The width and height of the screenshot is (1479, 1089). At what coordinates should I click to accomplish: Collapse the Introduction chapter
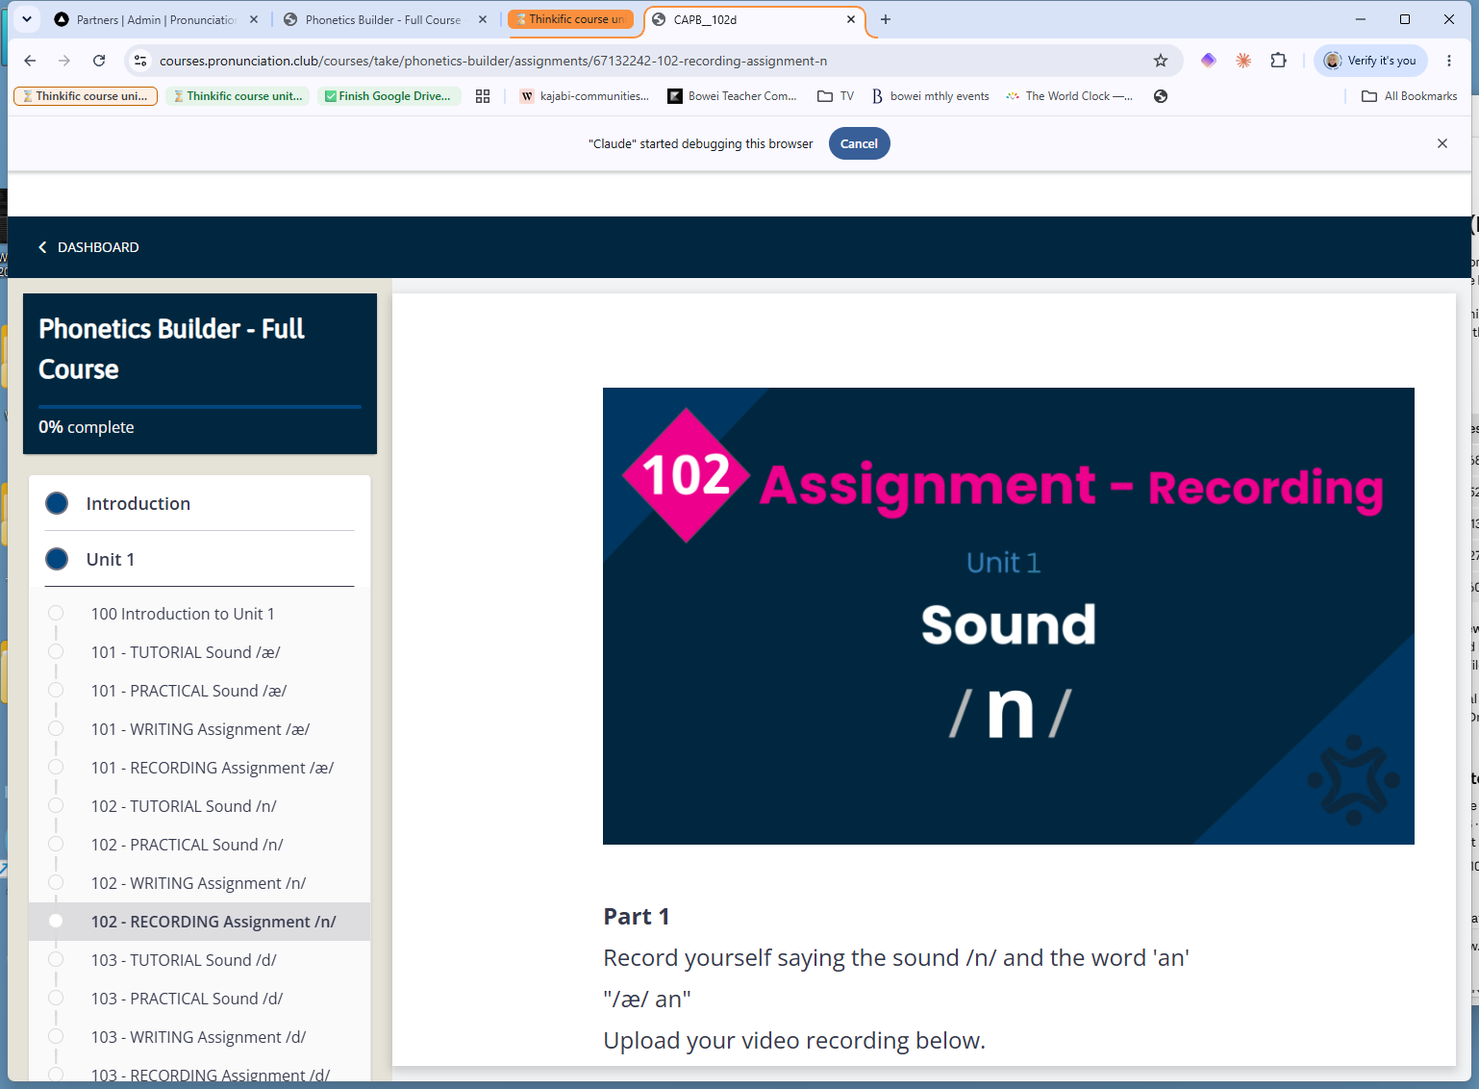coord(199,503)
